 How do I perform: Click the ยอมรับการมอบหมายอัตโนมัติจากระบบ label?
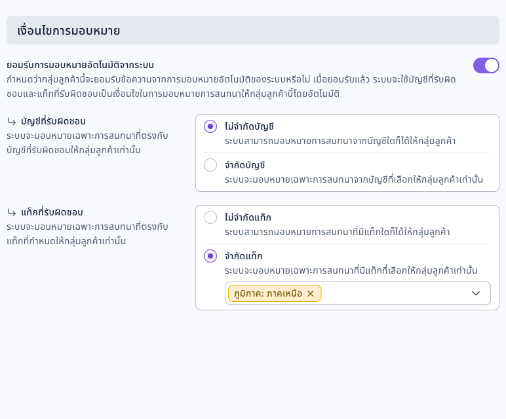[x=80, y=65]
